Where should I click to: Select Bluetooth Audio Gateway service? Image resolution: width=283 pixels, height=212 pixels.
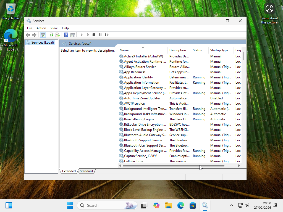click(x=180, y=135)
